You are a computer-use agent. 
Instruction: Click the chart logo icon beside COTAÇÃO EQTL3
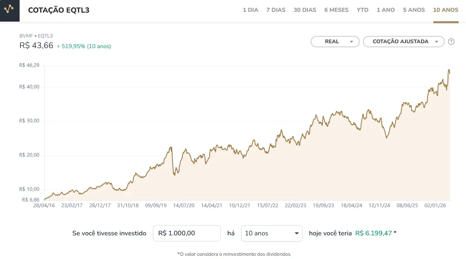[9, 9]
